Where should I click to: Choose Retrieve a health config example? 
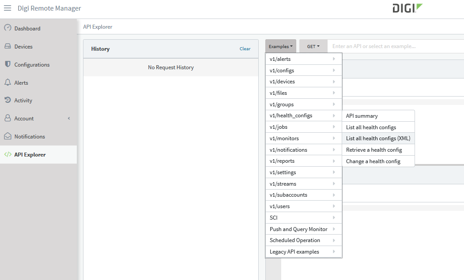pyautogui.click(x=378, y=150)
